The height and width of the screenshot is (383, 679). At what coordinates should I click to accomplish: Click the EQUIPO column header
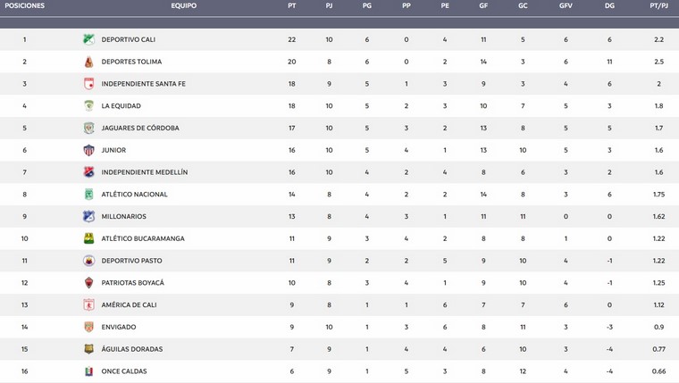[x=184, y=5]
